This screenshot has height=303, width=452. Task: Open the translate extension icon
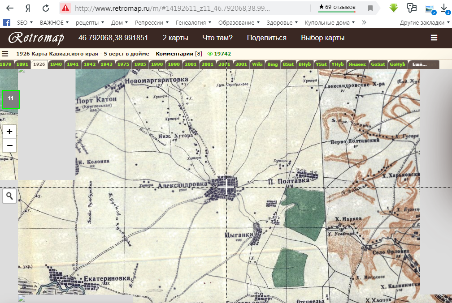[411, 8]
